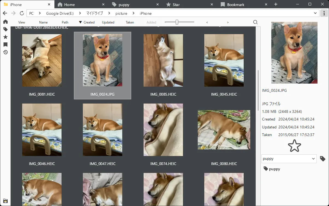Sort by Updated date

(x=108, y=22)
